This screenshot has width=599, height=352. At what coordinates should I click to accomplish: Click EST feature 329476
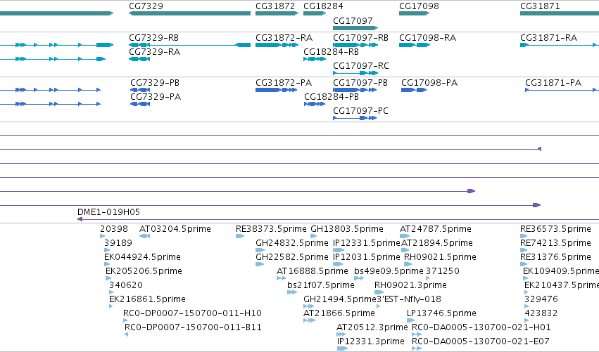click(527, 306)
